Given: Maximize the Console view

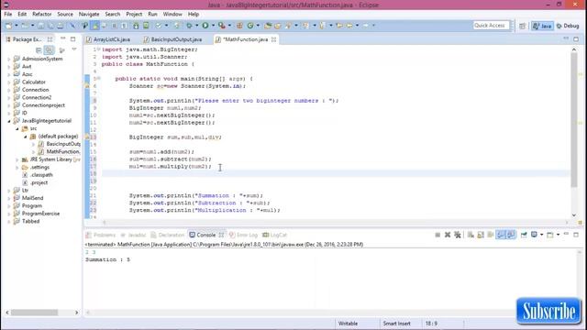Looking at the screenshot, I should pos(576,235).
